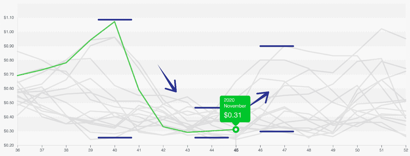410x156 pixels.
Task: Click the downward-pointing blue arrow annotation
Action: tap(167, 78)
